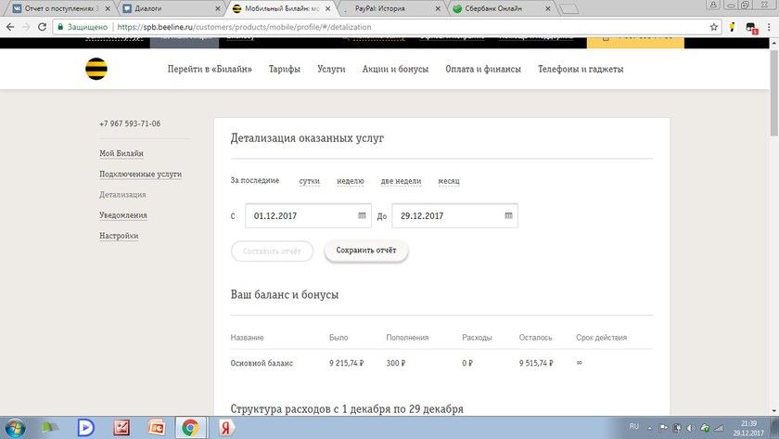Click the phone number +7 967 593-71-06
The height and width of the screenshot is (439, 779).
pyautogui.click(x=130, y=123)
